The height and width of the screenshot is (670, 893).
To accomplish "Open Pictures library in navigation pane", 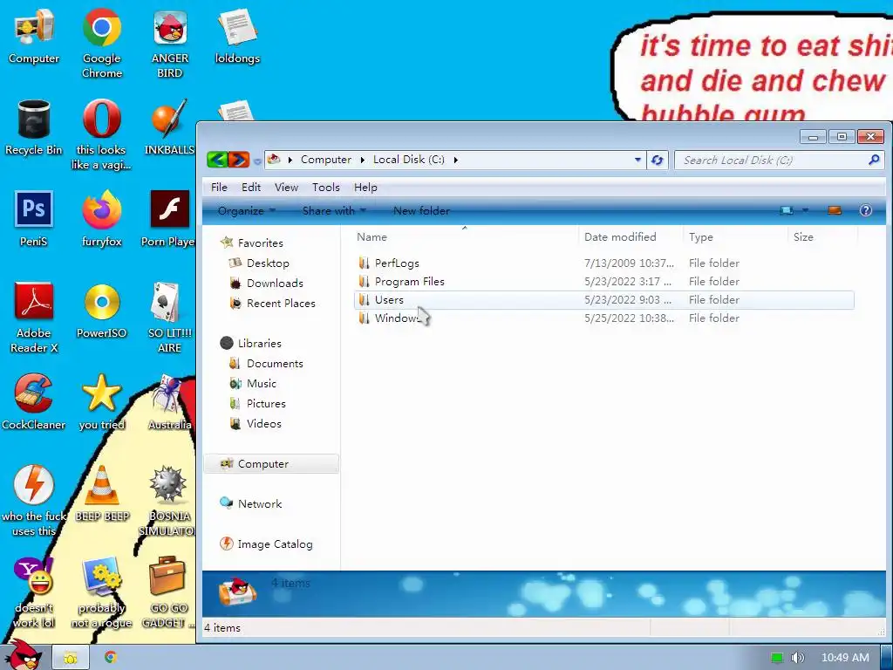I will [x=266, y=403].
